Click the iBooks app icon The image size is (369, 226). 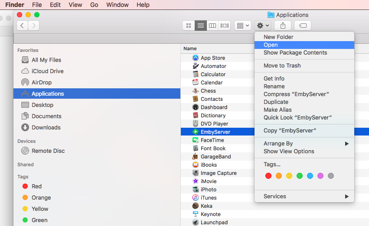pyautogui.click(x=195, y=165)
